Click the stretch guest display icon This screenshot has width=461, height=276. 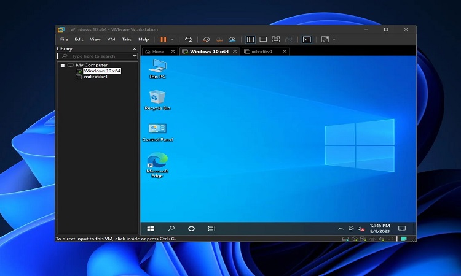pos(325,39)
